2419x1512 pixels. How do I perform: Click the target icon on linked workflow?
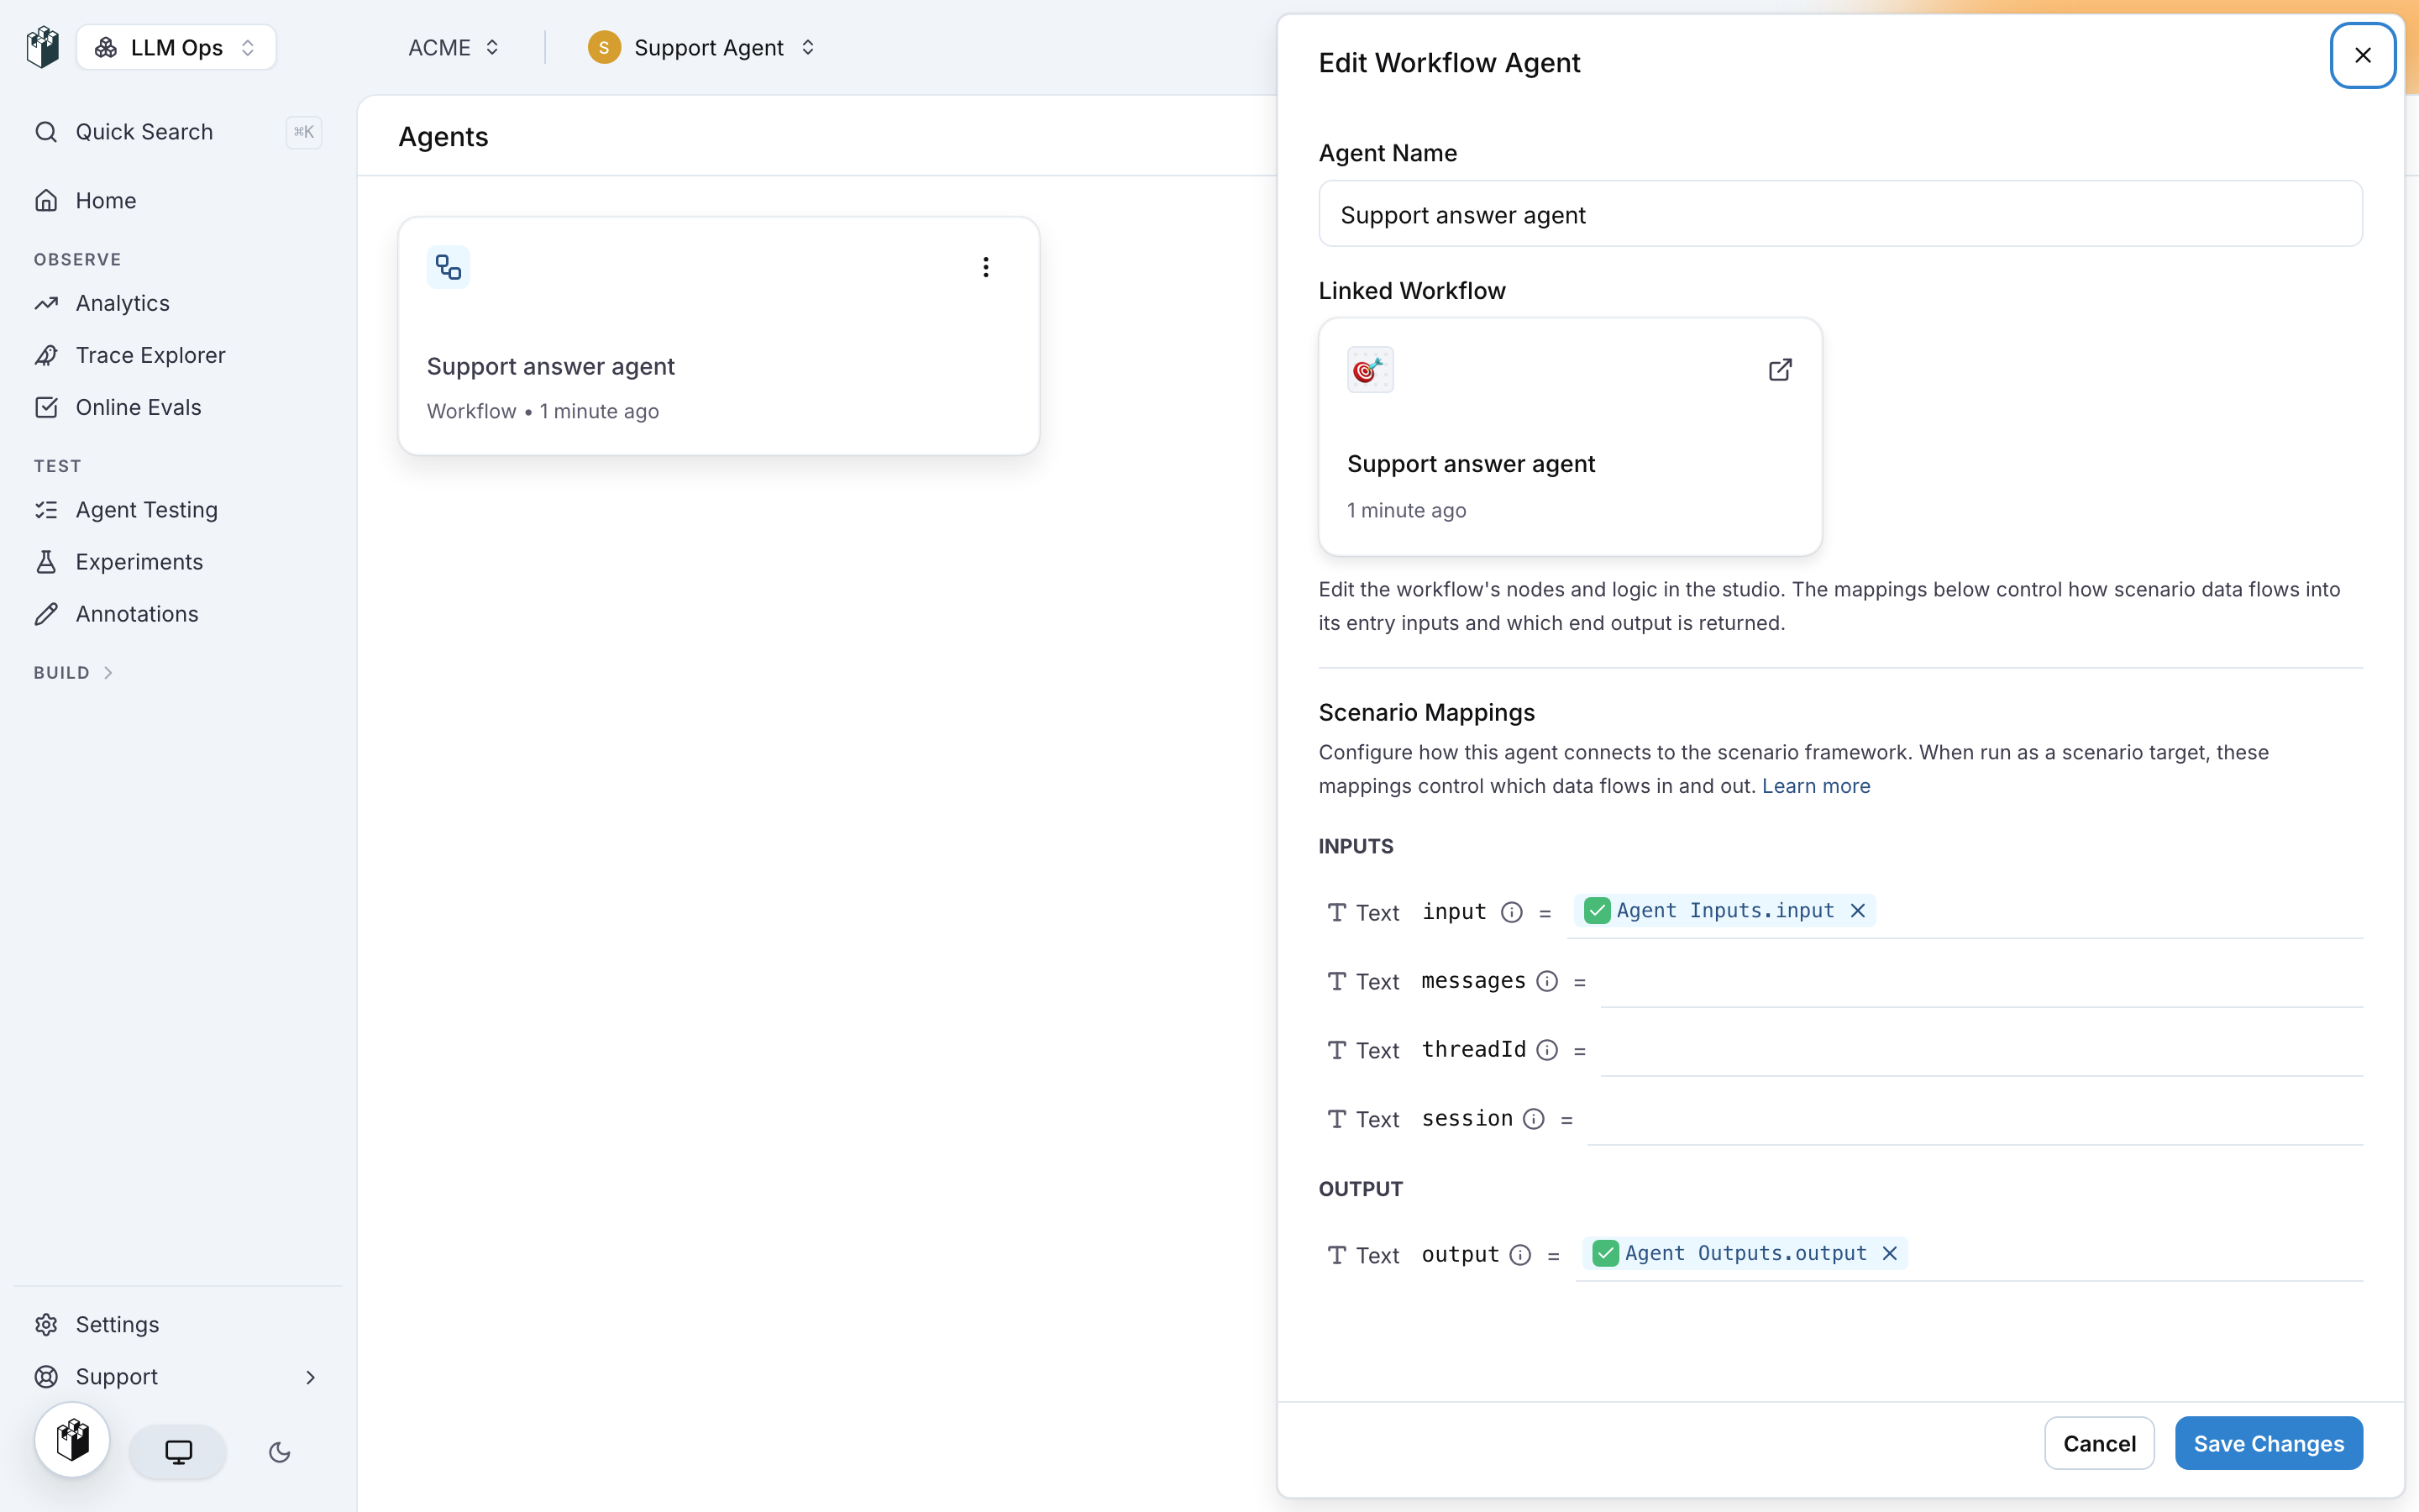pos(1371,370)
